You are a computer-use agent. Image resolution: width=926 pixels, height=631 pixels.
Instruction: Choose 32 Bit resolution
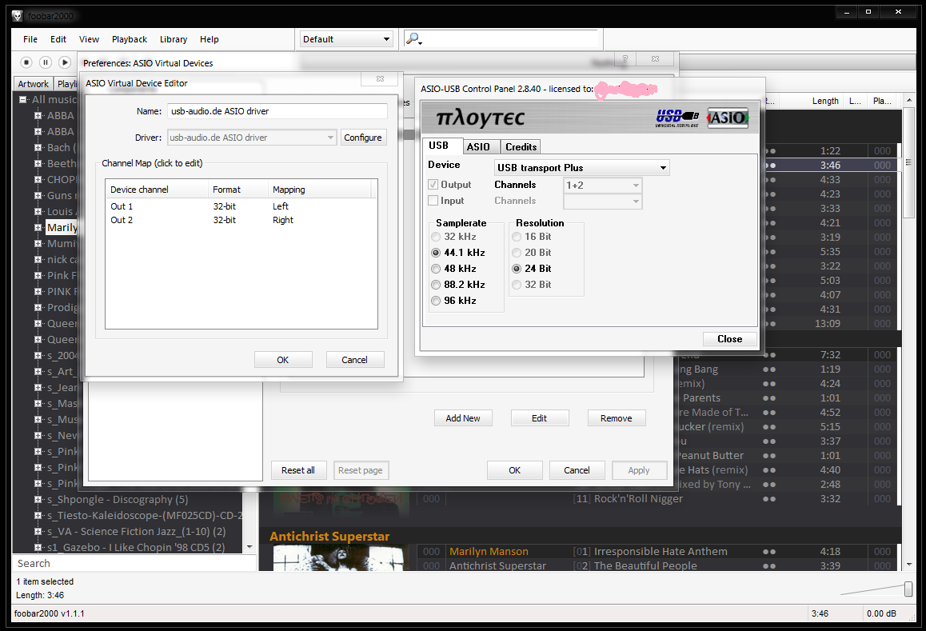click(x=517, y=285)
